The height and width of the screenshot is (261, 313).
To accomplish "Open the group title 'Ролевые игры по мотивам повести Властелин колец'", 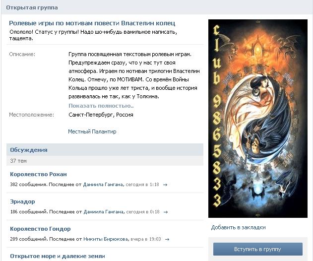I will pos(92,23).
